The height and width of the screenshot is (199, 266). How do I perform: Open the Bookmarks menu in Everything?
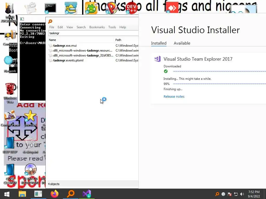97,27
